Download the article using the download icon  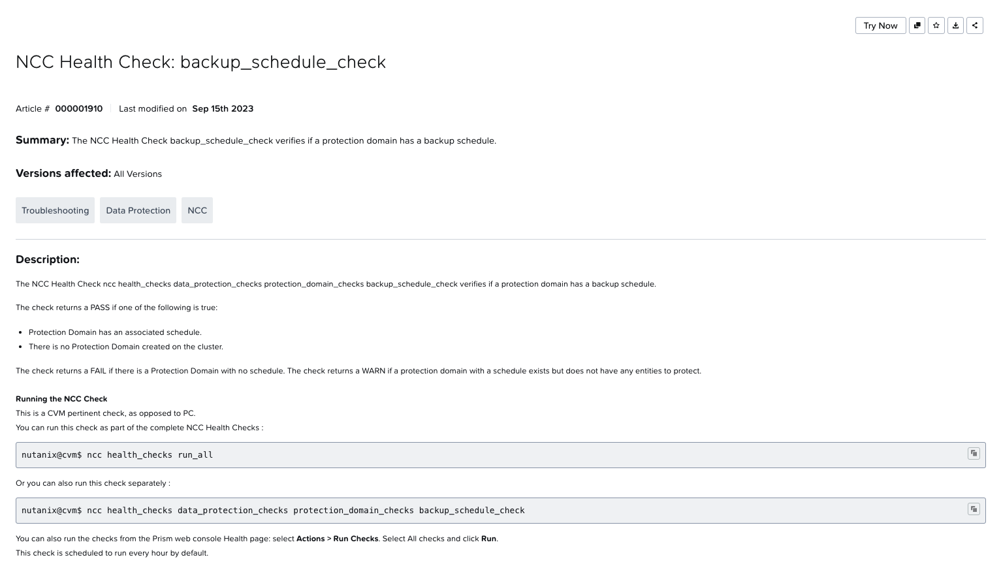click(955, 25)
